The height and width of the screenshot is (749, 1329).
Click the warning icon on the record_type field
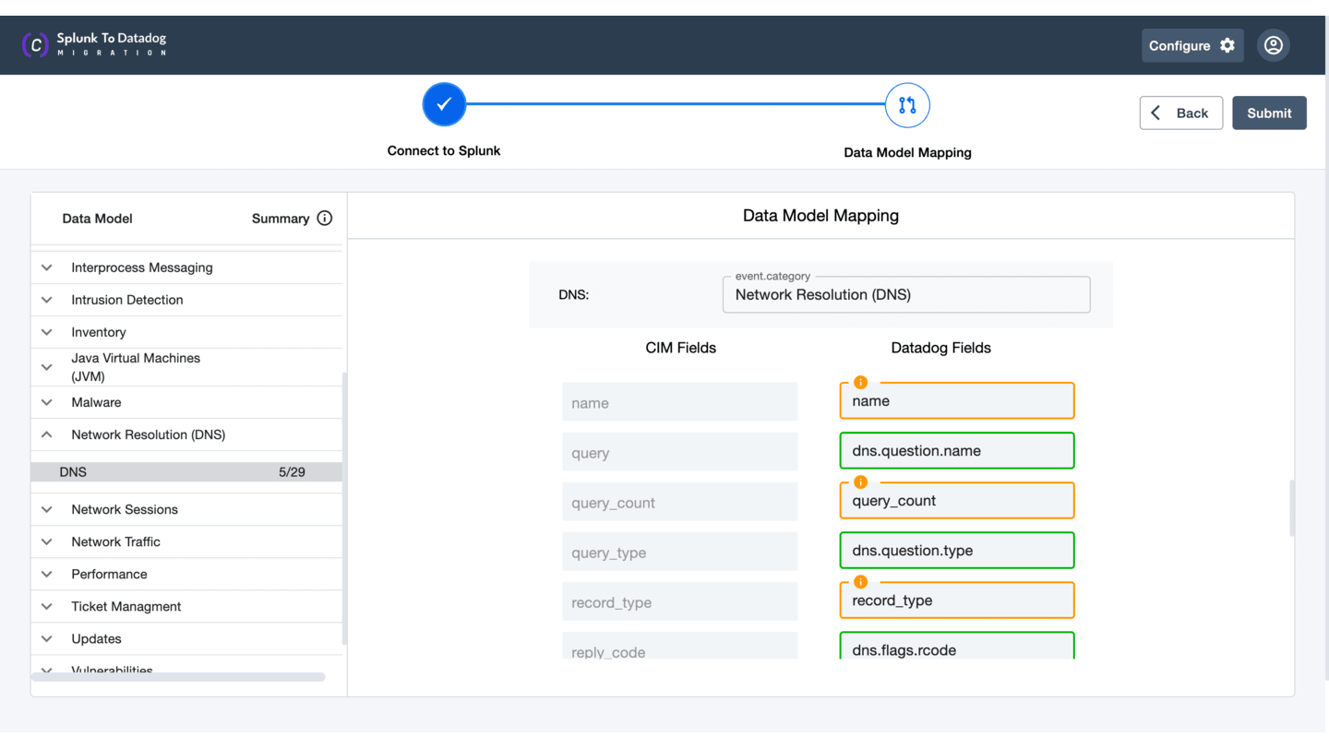pyautogui.click(x=860, y=581)
